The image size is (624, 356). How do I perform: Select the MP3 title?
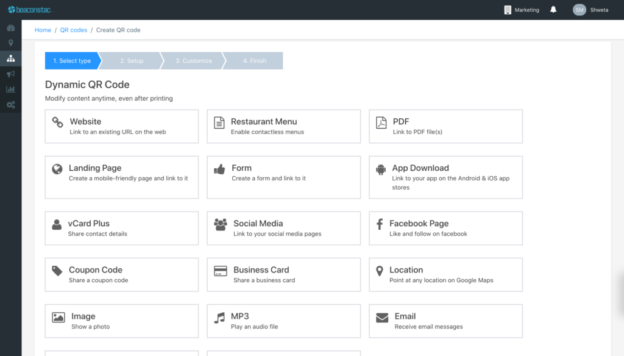coord(240,316)
